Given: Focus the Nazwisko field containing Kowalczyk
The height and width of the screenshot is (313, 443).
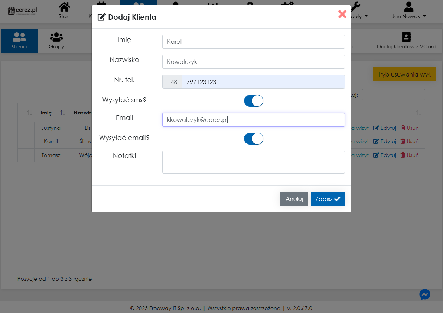Looking at the screenshot, I should tap(253, 62).
